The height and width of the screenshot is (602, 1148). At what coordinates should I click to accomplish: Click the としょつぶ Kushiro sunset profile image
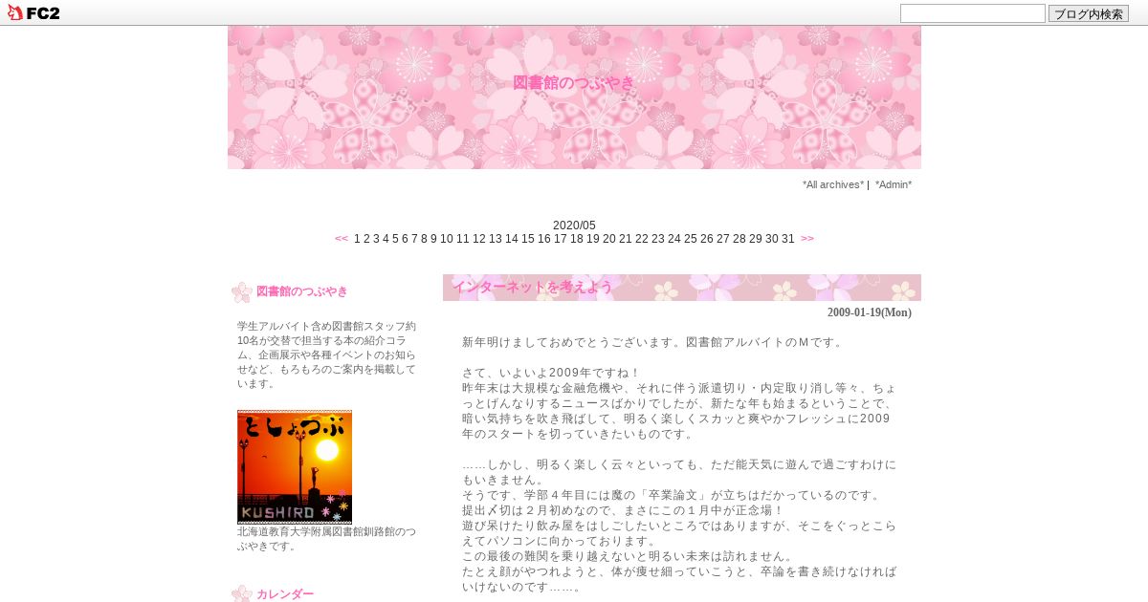[295, 467]
